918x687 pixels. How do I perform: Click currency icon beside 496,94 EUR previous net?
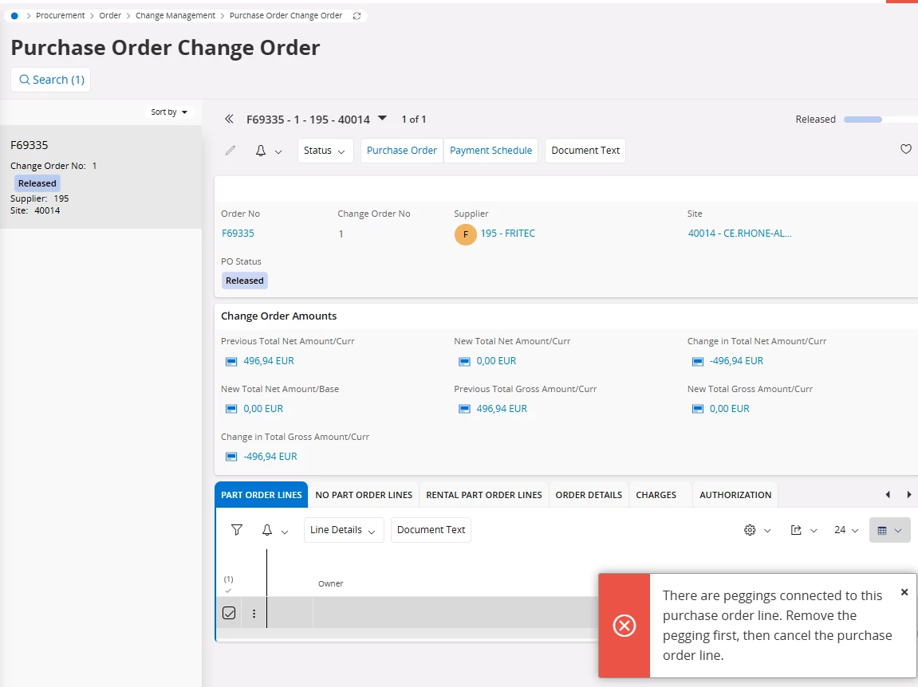click(231, 361)
